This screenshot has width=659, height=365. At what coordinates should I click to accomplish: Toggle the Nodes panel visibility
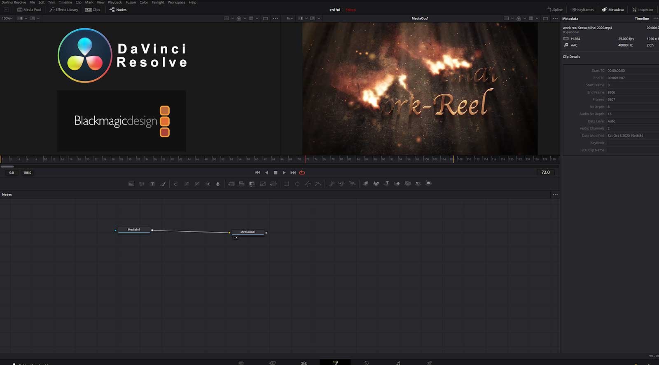(x=118, y=9)
